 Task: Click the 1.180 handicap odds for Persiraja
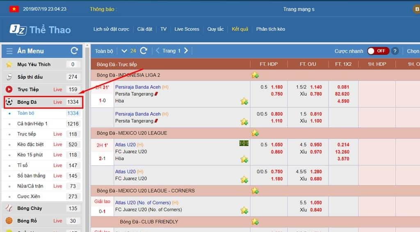(x=277, y=87)
